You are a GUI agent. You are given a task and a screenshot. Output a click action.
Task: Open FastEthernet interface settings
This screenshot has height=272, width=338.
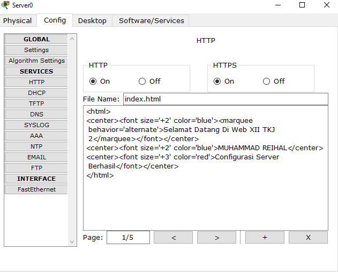(36, 189)
